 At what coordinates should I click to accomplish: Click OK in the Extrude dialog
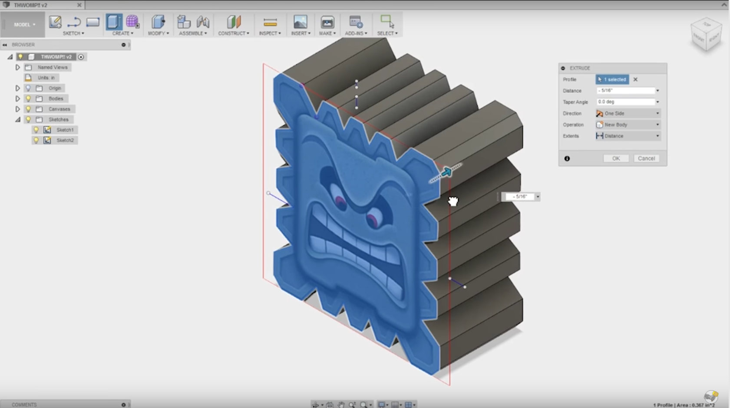(616, 158)
